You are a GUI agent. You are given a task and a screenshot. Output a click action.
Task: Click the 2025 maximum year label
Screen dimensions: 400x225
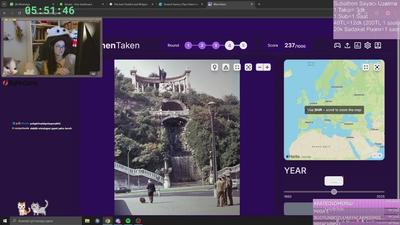coord(381,197)
